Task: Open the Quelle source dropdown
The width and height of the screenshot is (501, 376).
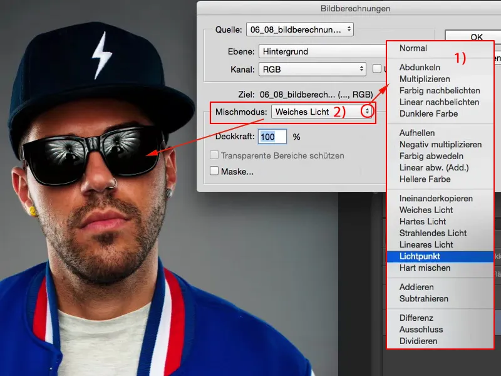Action: pyautogui.click(x=300, y=29)
